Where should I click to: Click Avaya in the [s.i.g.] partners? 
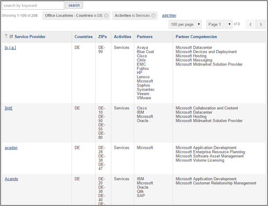click(x=143, y=47)
